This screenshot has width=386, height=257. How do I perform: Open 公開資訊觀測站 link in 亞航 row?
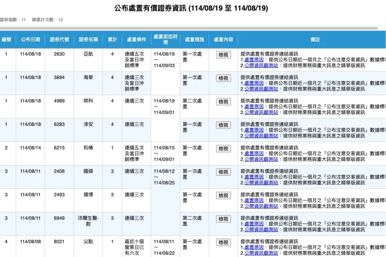pyautogui.click(x=261, y=65)
